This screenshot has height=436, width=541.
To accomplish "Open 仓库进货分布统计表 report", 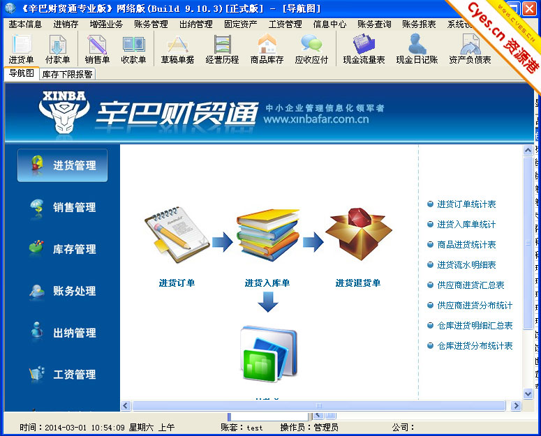I will pyautogui.click(x=475, y=346).
